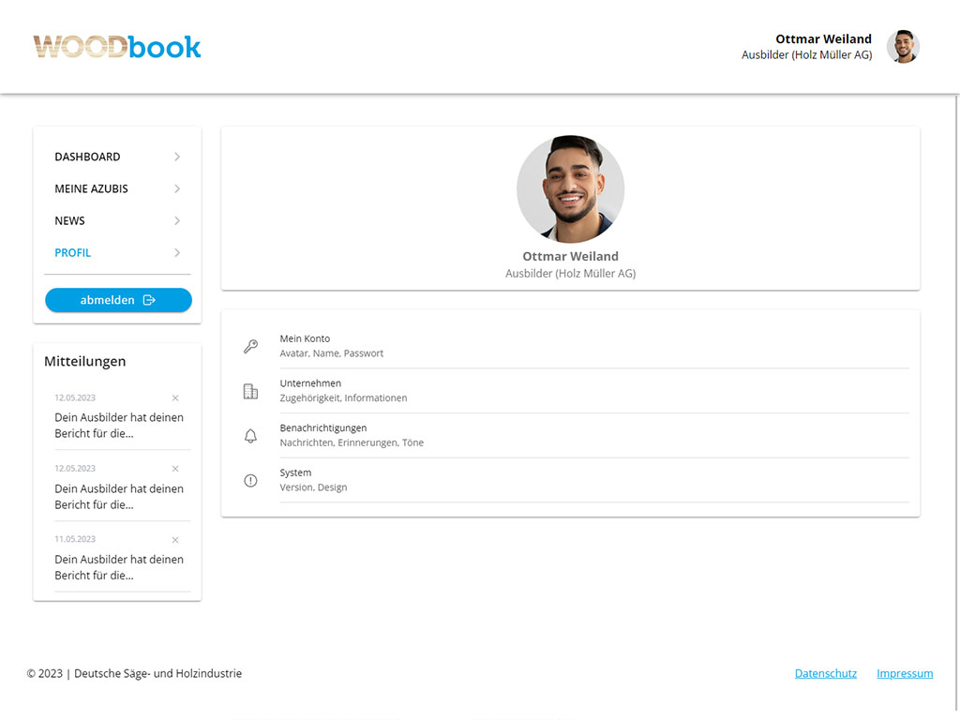Click the chevron next to News
This screenshot has width=960, height=720.
[177, 220]
